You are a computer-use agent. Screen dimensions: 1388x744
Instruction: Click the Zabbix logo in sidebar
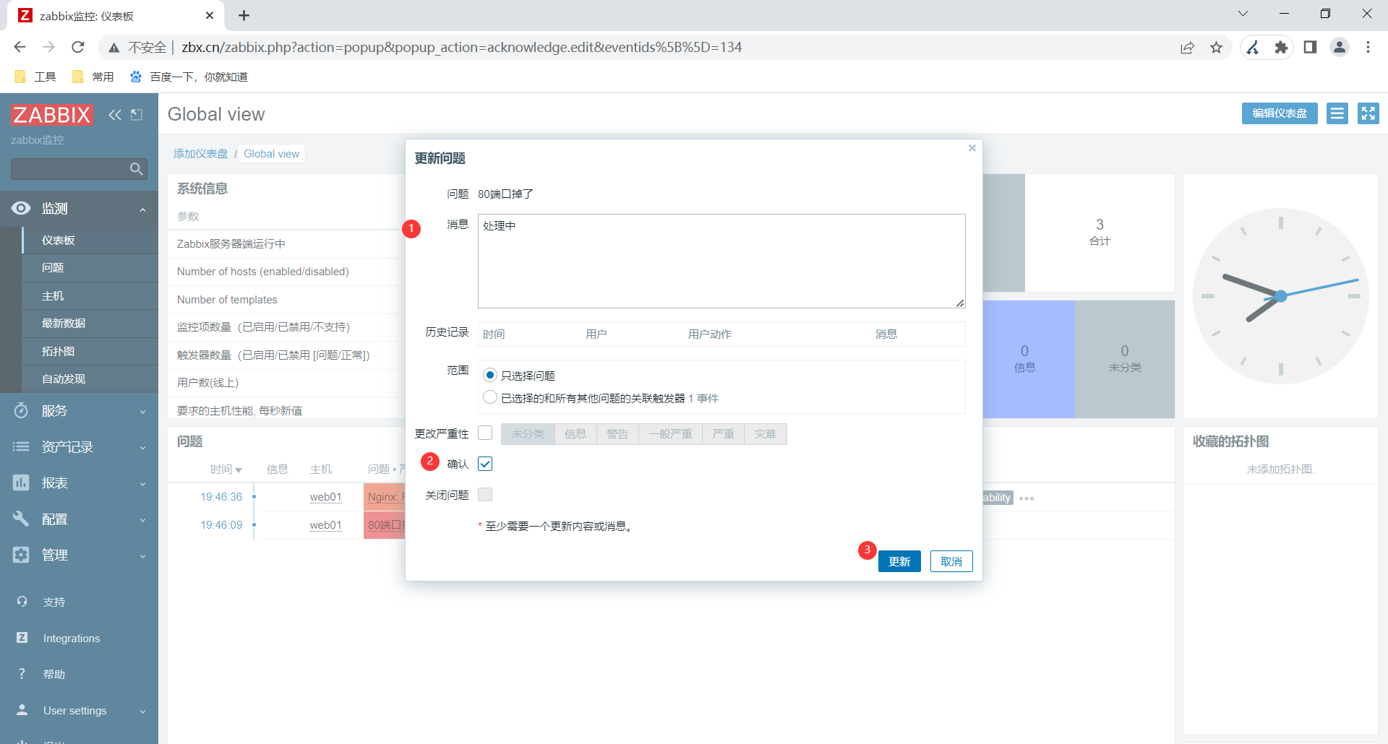pos(51,114)
